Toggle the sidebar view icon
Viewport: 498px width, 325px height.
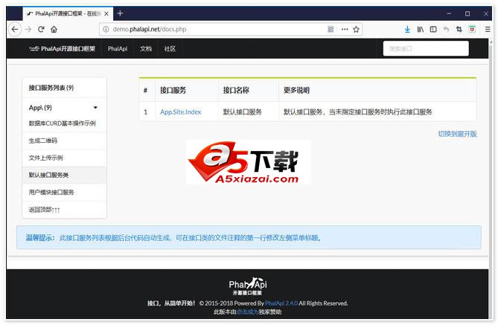[433, 29]
